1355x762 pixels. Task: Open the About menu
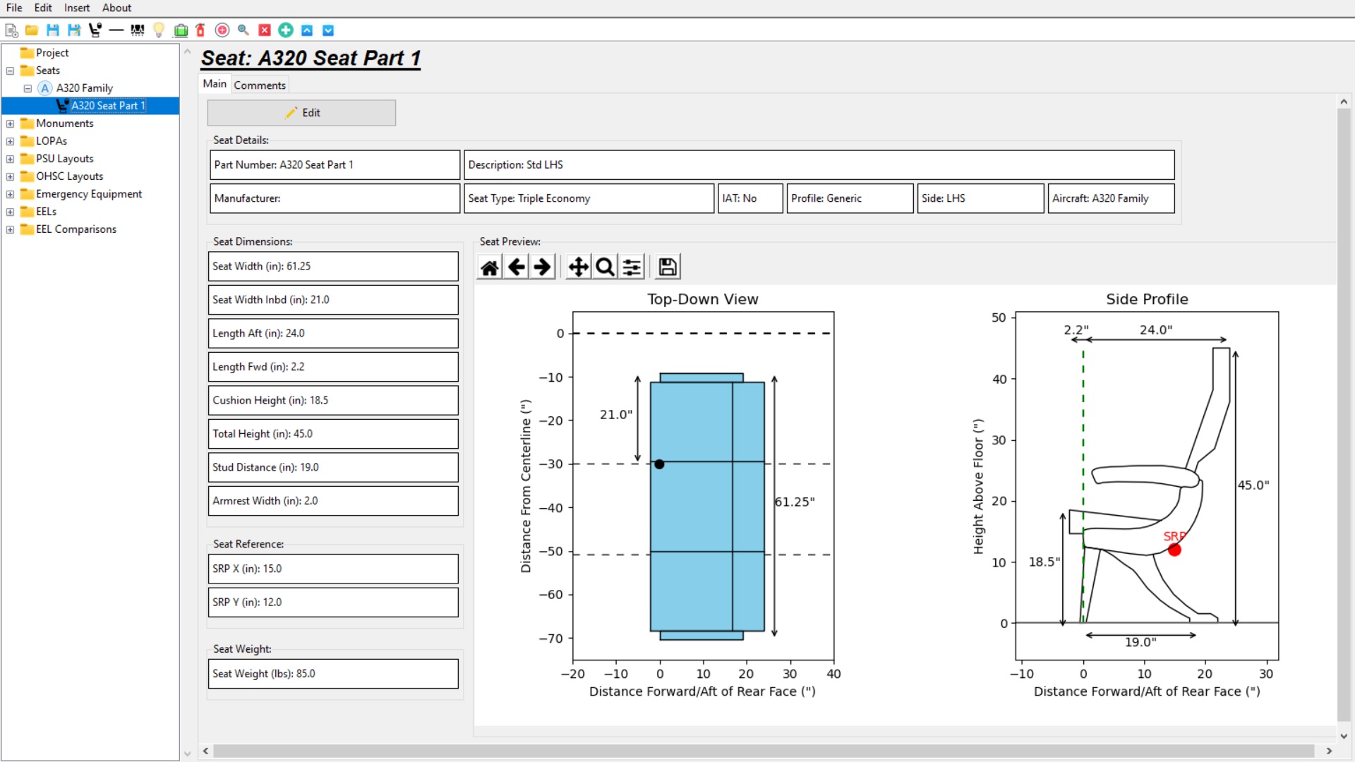pyautogui.click(x=116, y=8)
